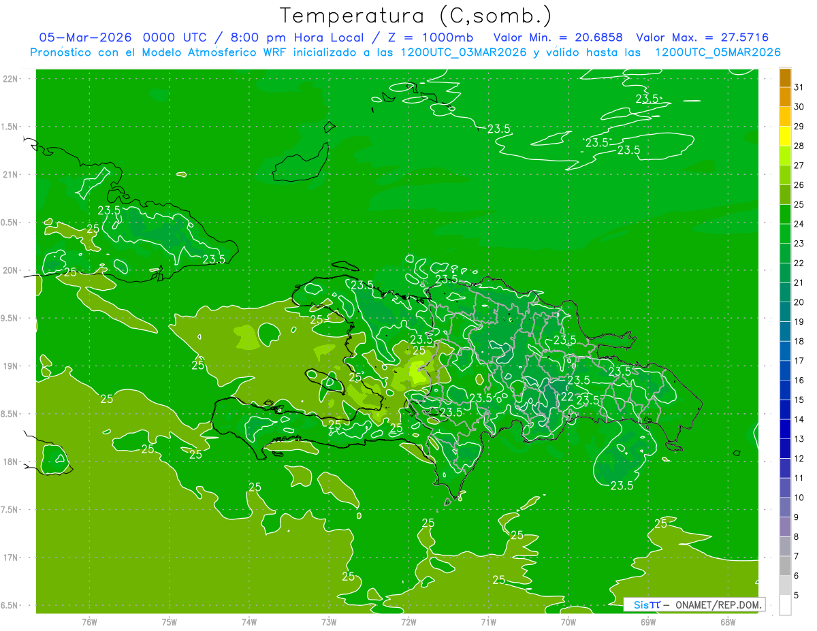The height and width of the screenshot is (631, 817).
Task: Click the 'Valor Max. = 27.5716' readout
Action: 703,37
